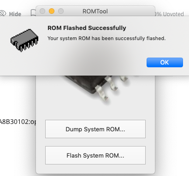Click blank ROMTool area below Flash System ROM
The height and width of the screenshot is (176, 189).
point(95,169)
